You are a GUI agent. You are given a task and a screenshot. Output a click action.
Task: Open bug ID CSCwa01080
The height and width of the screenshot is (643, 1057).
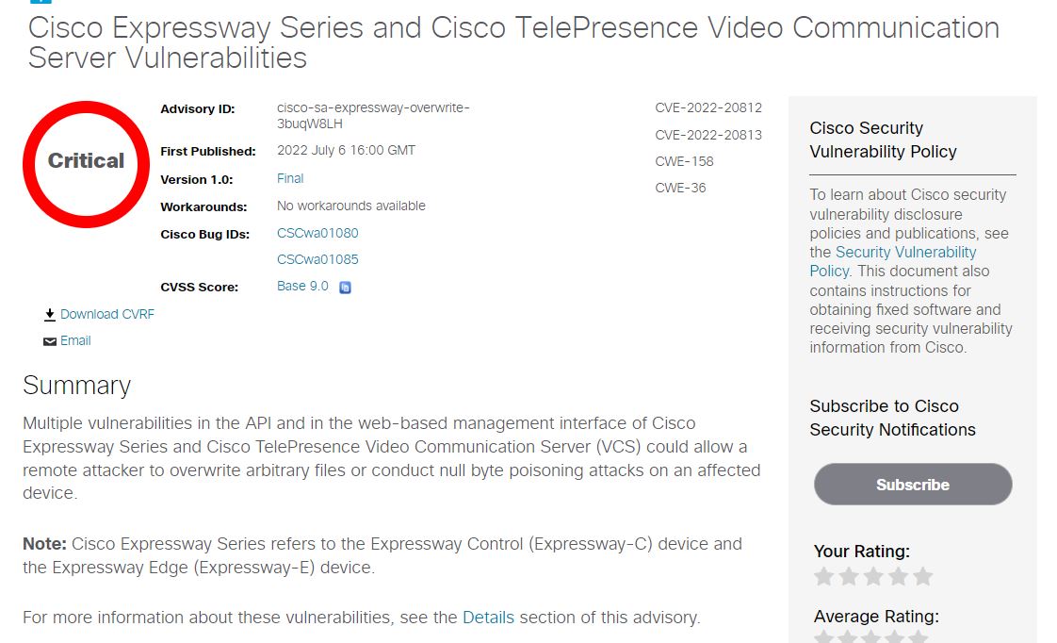317,233
